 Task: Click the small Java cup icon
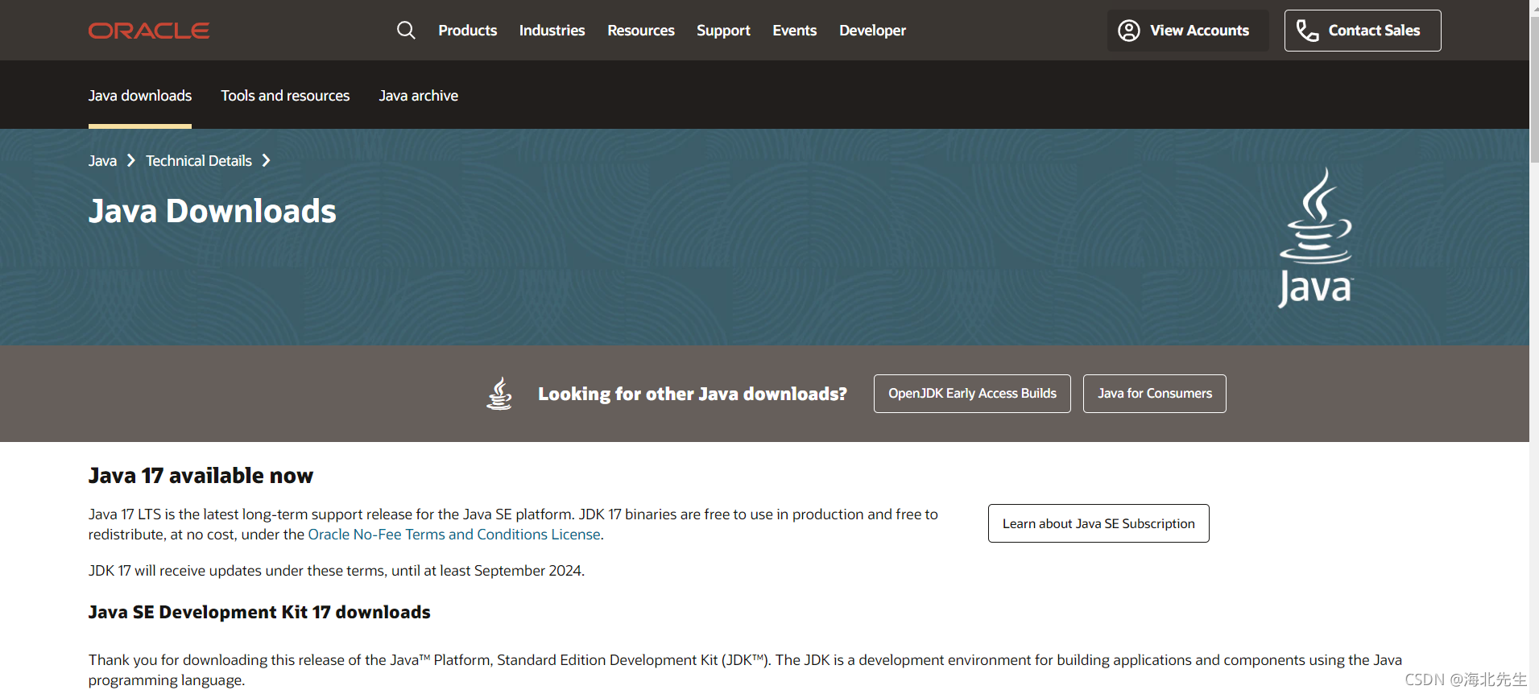pyautogui.click(x=499, y=394)
